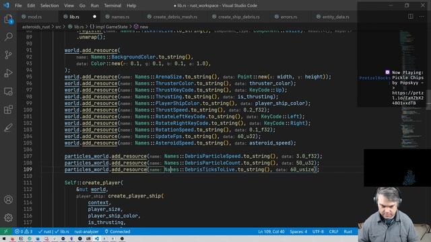Click the game preview thumbnail overlay
431x242 pixels.
(x=397, y=167)
